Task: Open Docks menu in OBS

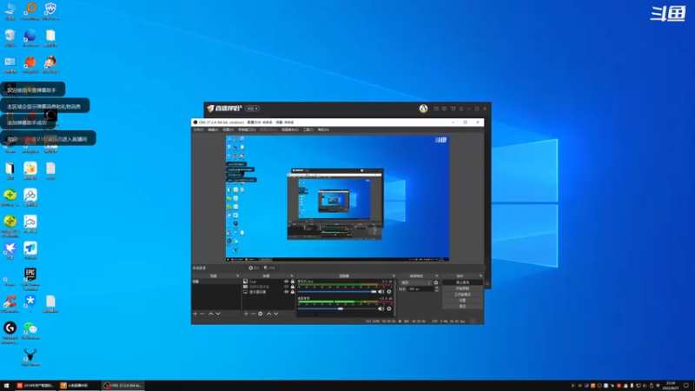Action: [x=247, y=129]
